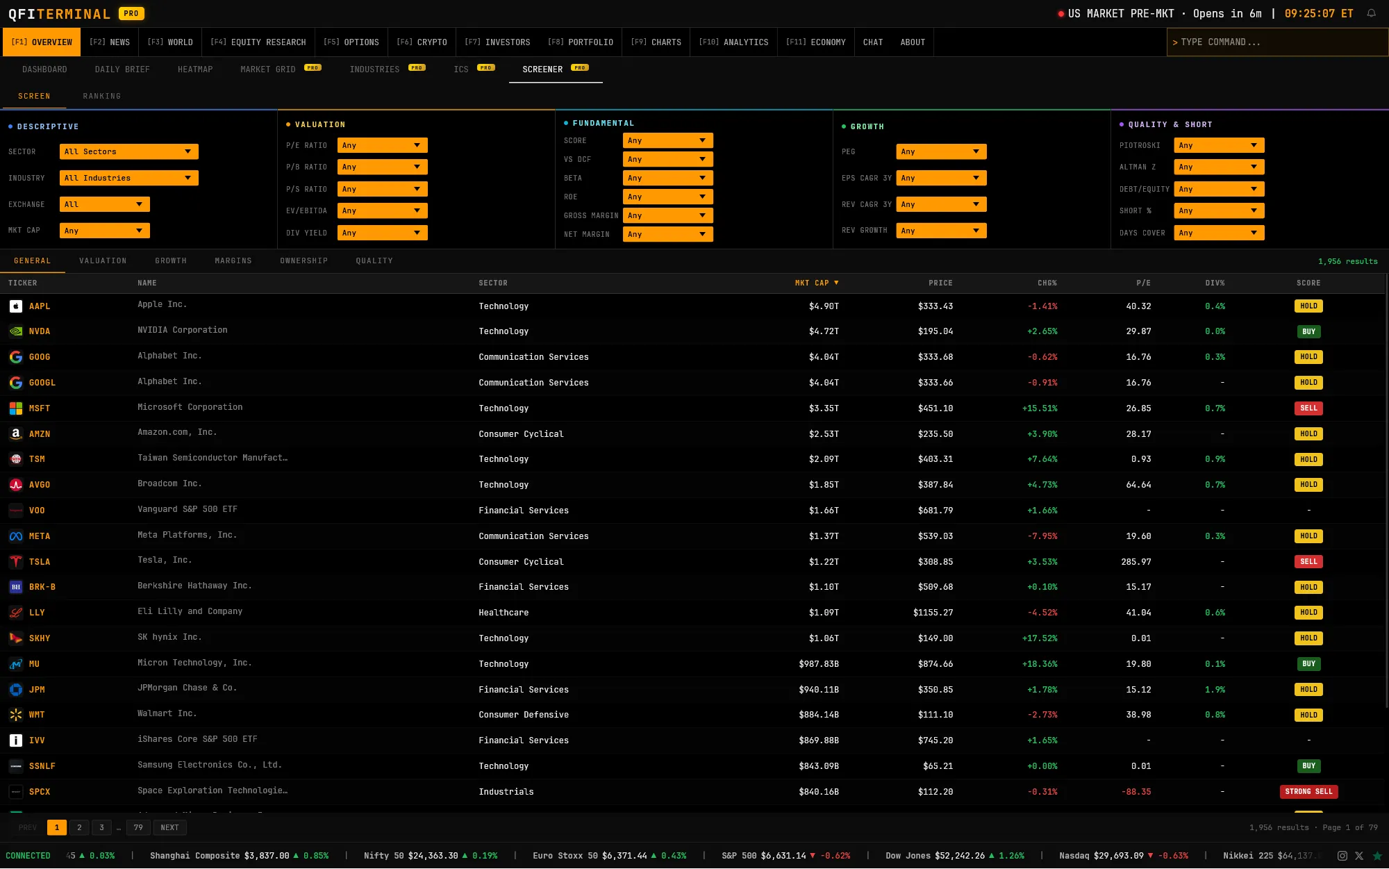Click the Eli Lilly logo icon
1389x869 pixels.
[x=16, y=613]
